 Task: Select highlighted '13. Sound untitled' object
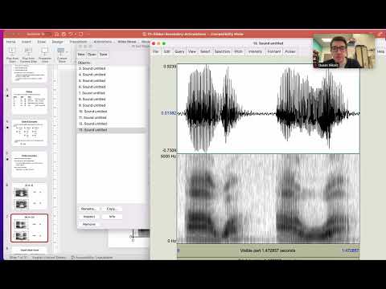[x=112, y=130]
